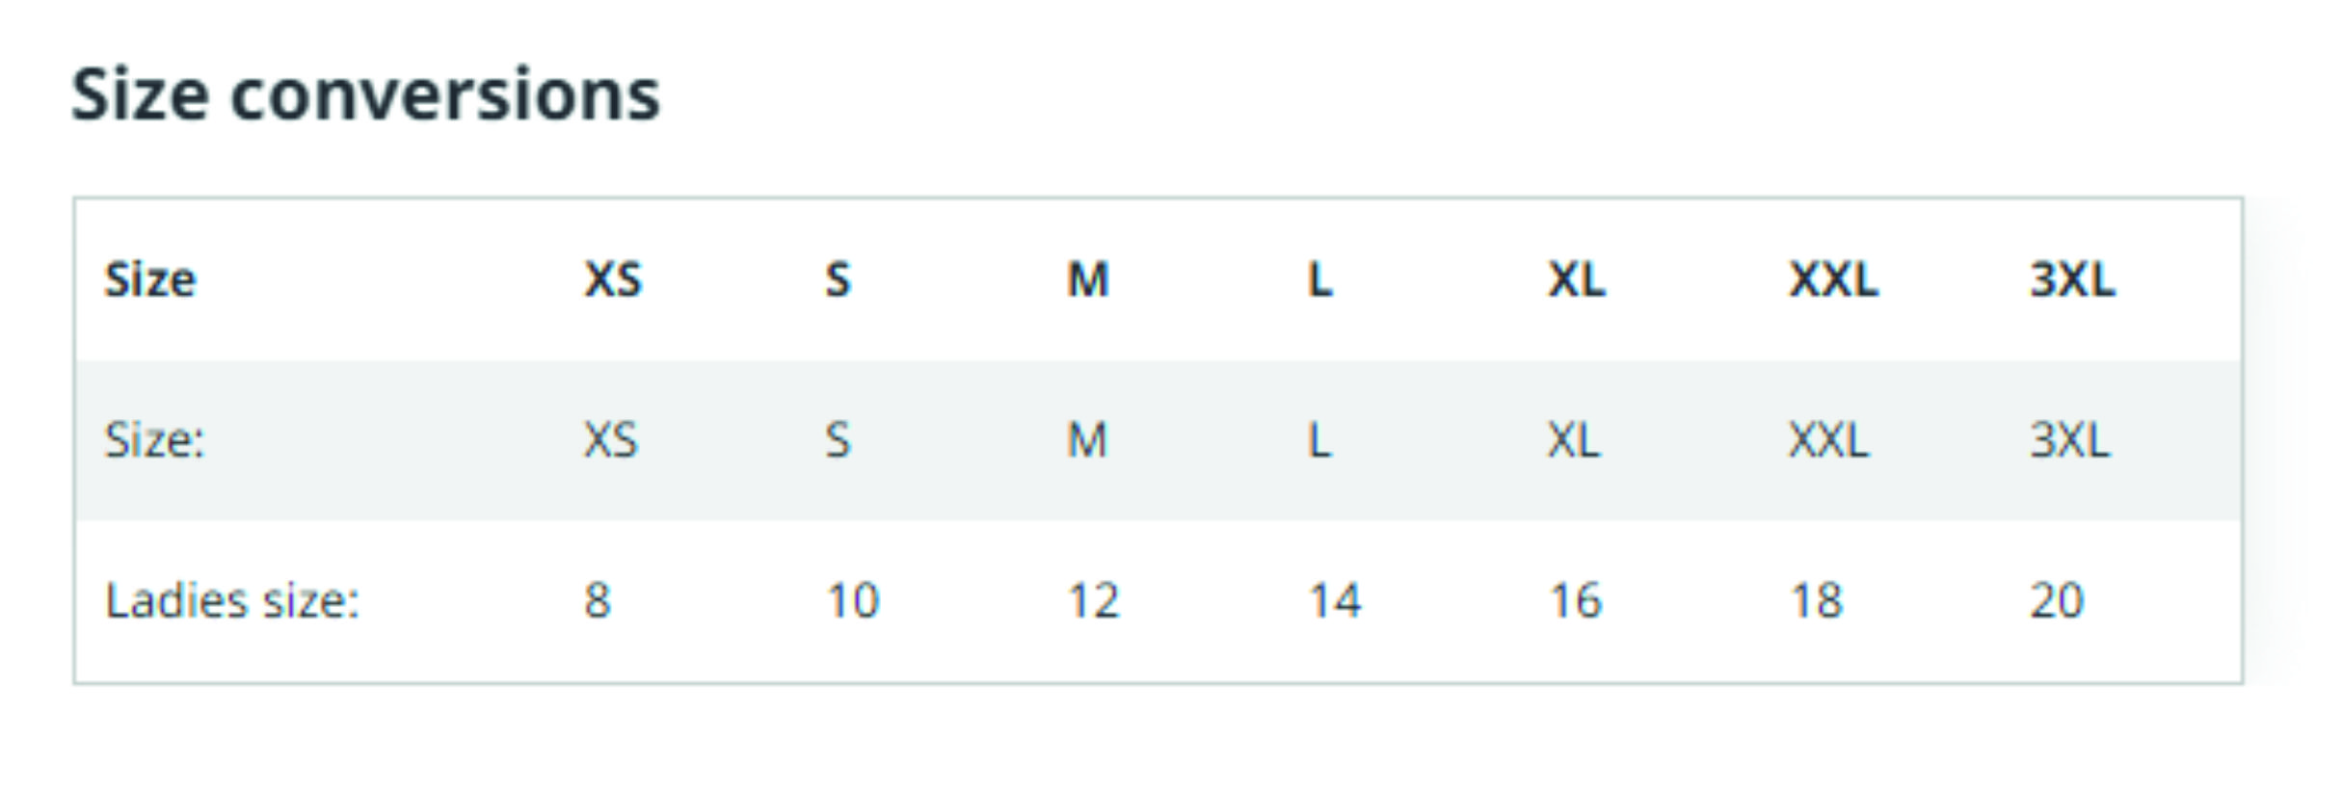Click ladies size 18 cell
This screenshot has width=2342, height=790.
coord(1817,600)
